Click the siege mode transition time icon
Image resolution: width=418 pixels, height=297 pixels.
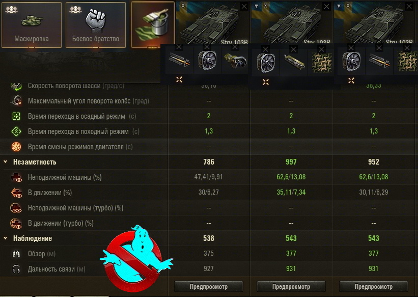pyautogui.click(x=16, y=116)
